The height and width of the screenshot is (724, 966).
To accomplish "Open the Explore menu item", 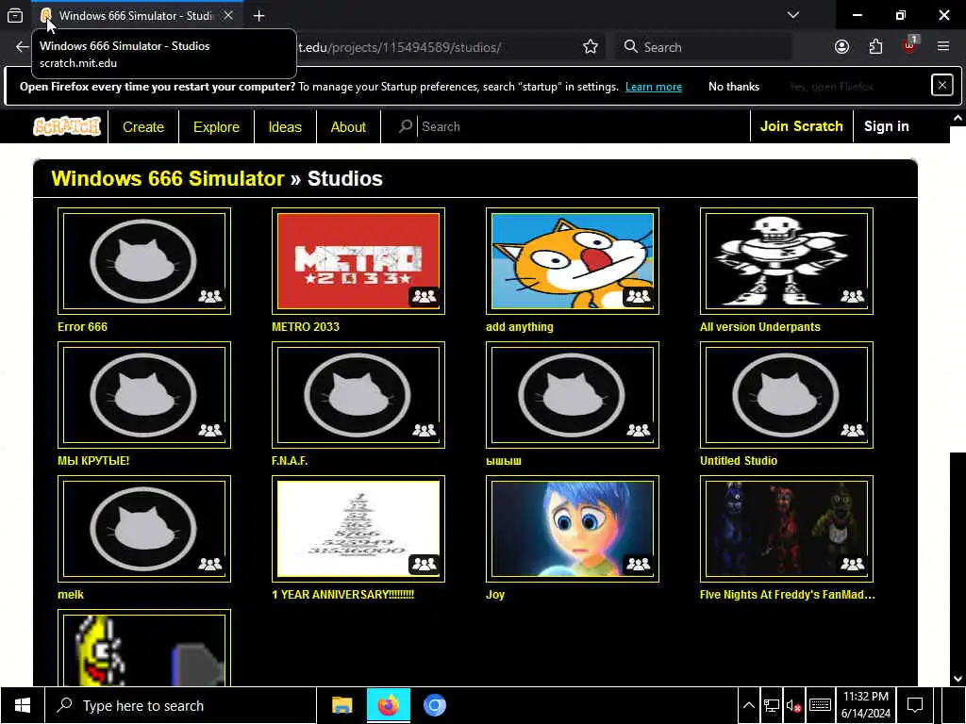I will (x=216, y=127).
